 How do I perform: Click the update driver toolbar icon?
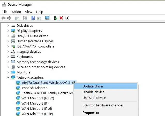coord(55,18)
